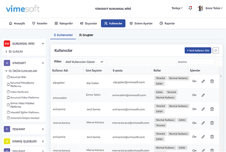Click the Arama search field
Image resolution: width=226 pixels, height=152 pixels.
[x=195, y=62]
